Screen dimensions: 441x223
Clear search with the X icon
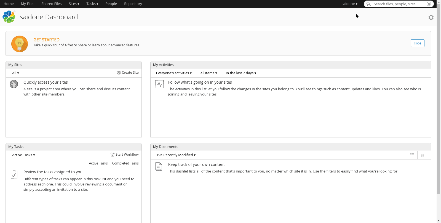click(x=429, y=4)
